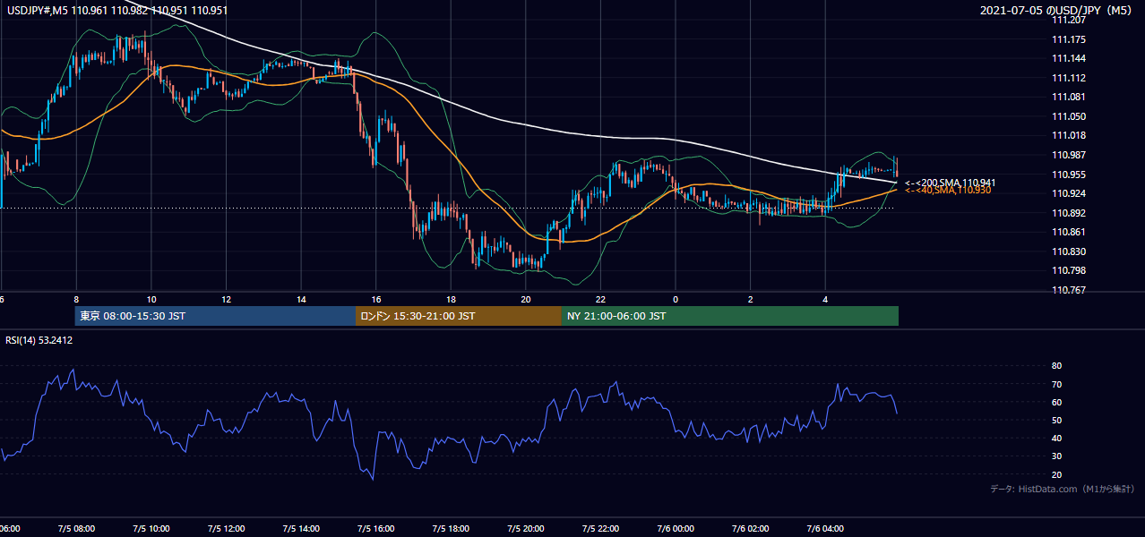
Task: Click the 7/5 14:00 time axis label
Action: click(301, 529)
